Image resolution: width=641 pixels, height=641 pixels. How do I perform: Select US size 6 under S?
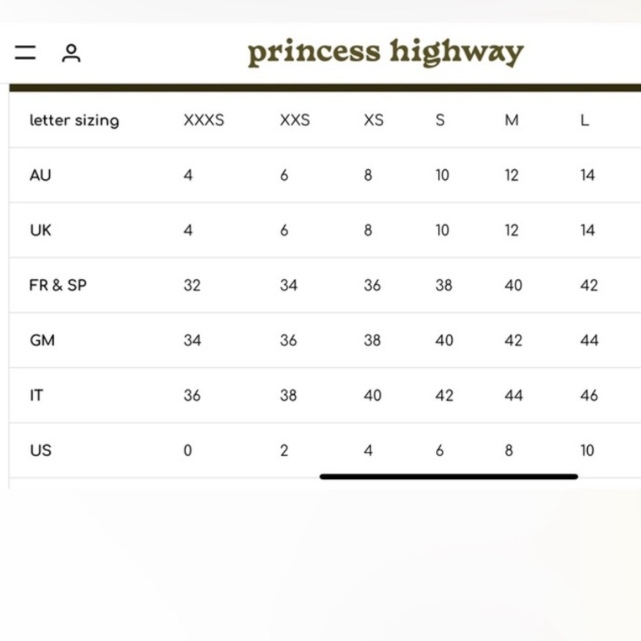(x=440, y=451)
